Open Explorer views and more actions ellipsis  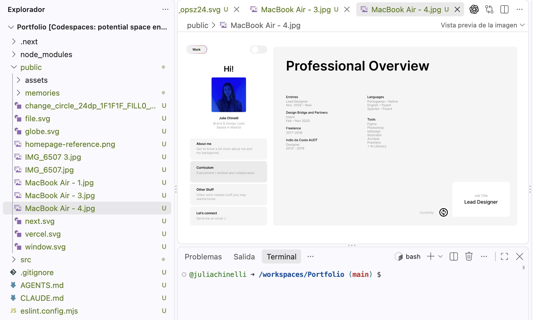tap(165, 9)
